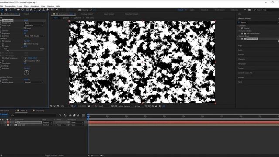Collapse the Noise & Grain category
The height and width of the screenshot is (157, 279).
pos(238,36)
